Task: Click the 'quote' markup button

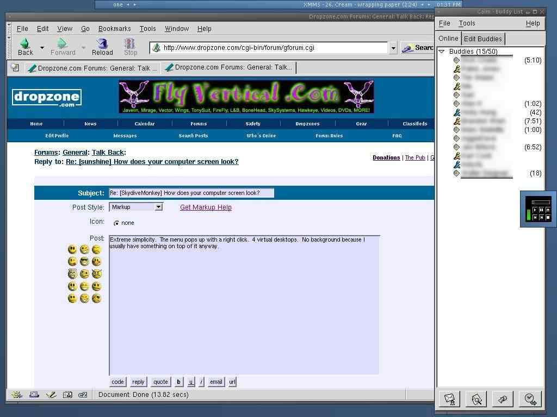Action: pyautogui.click(x=160, y=382)
